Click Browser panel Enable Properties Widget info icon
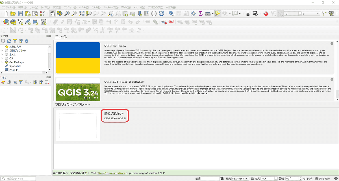The height and width of the screenshot is (181, 339). 26,41
